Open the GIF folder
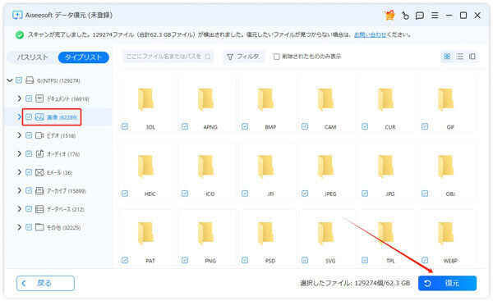Viewport: 493px width, 301px height. [x=446, y=100]
